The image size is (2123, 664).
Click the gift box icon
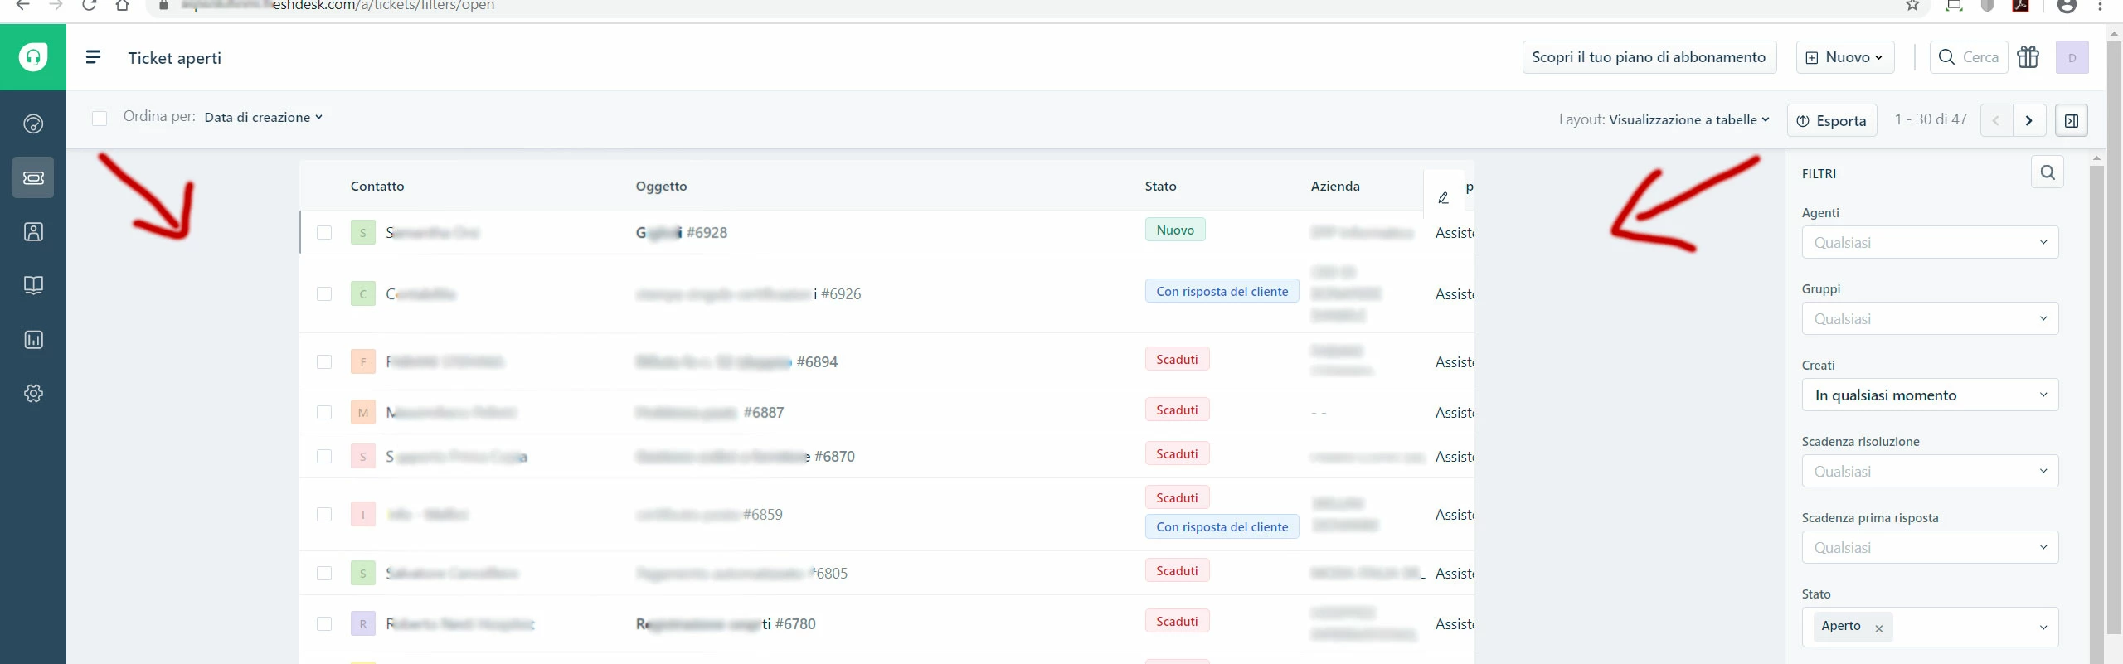(2028, 57)
